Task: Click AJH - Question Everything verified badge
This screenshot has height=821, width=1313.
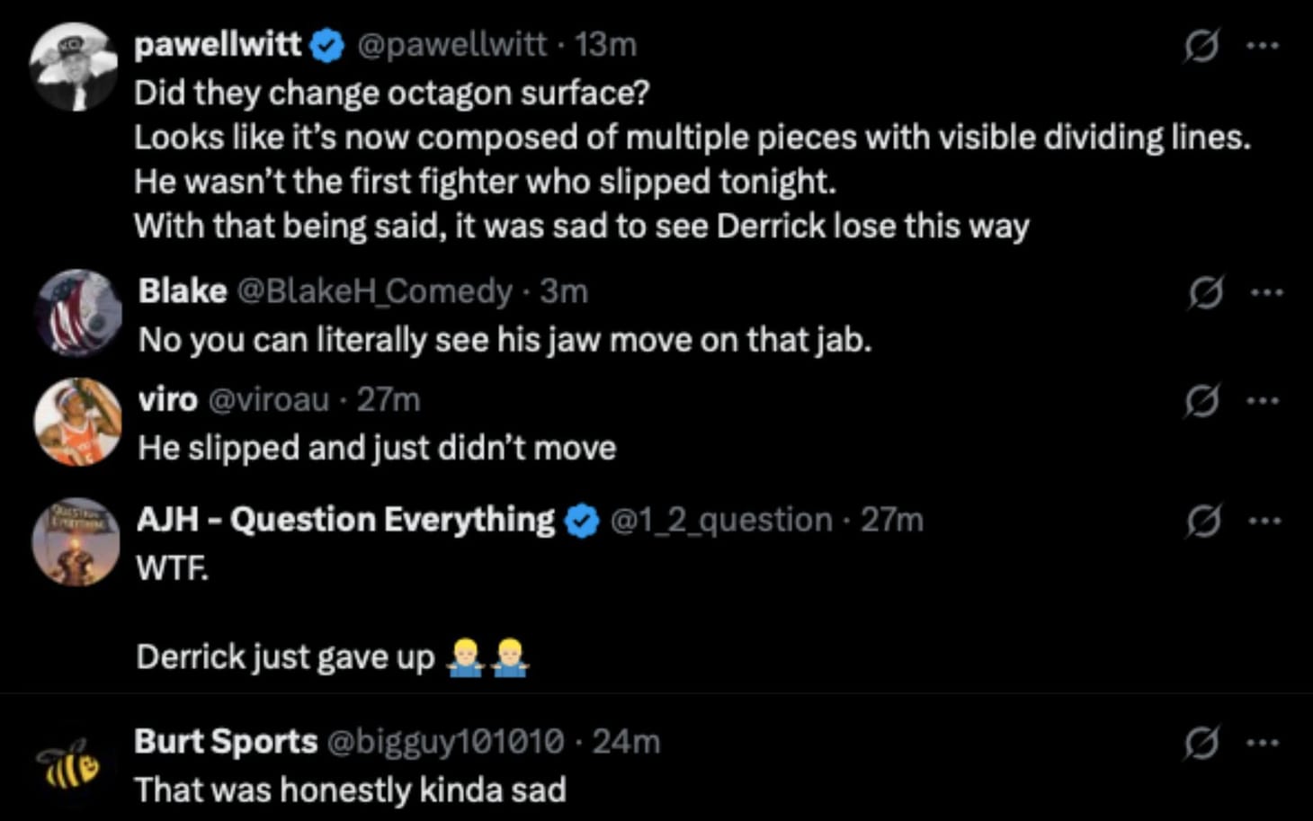Action: (582, 521)
